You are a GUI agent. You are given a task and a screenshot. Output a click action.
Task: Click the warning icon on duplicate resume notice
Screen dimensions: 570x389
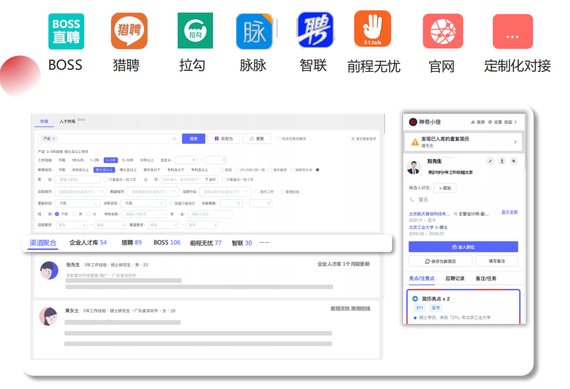[415, 142]
